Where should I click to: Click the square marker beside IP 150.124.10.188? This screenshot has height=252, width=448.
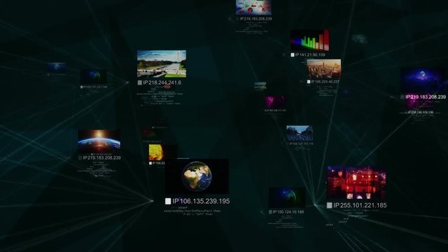coord(270,212)
